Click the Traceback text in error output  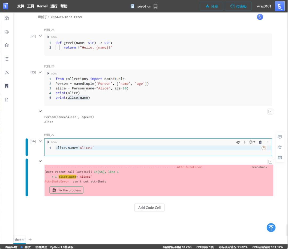pyautogui.click(x=259, y=167)
